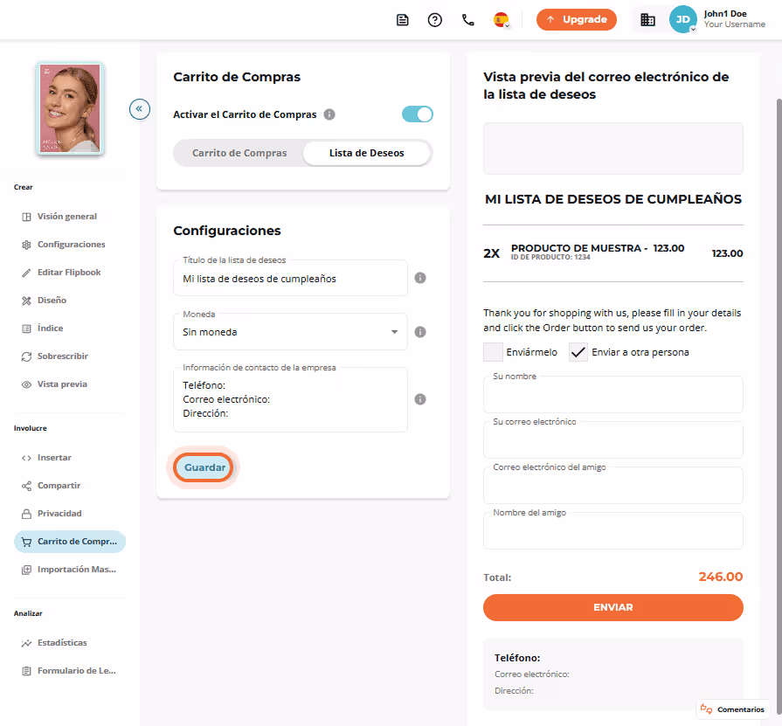The height and width of the screenshot is (726, 782).
Task: Select Editar Flipbook in sidebar
Action: pyautogui.click(x=70, y=273)
